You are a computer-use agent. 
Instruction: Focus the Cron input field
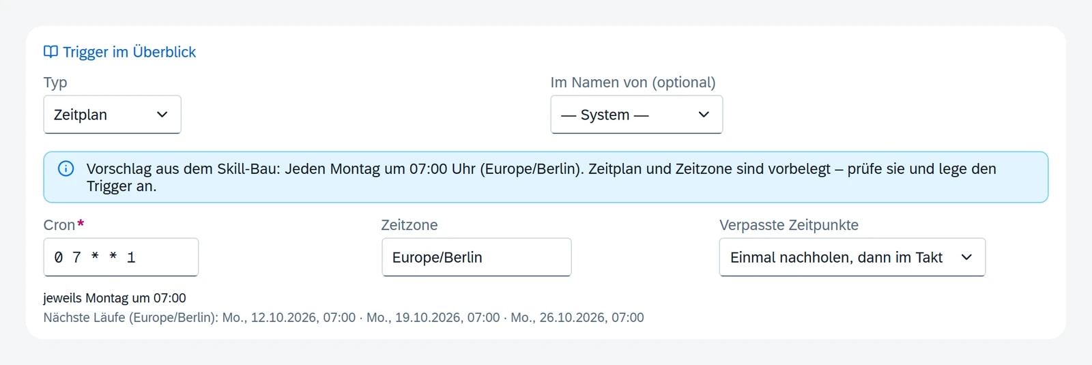pyautogui.click(x=121, y=257)
